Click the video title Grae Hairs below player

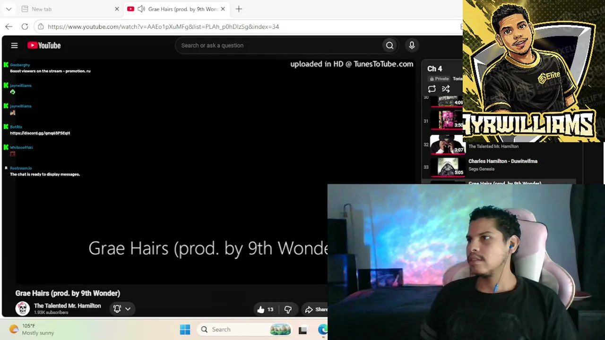click(68, 293)
